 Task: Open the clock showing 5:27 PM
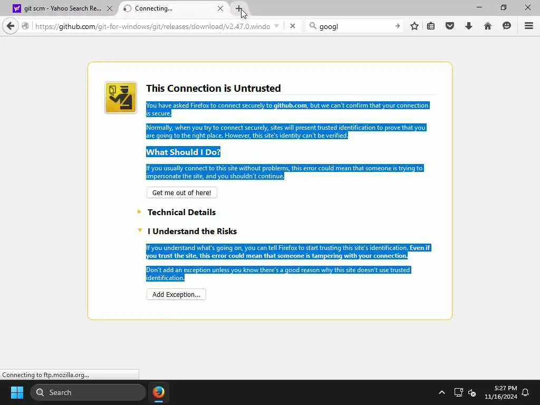click(x=501, y=392)
